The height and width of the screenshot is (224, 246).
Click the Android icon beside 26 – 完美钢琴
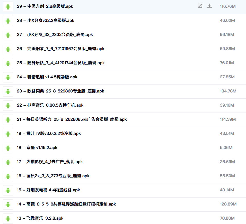point(8,49)
